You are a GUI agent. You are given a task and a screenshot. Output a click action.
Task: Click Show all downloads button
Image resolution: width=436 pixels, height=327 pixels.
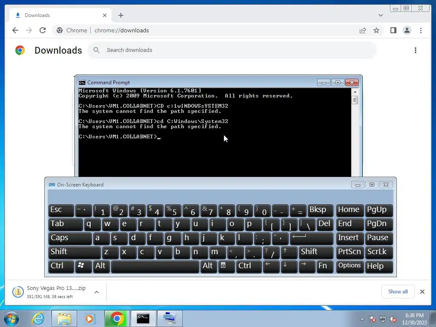click(398, 291)
